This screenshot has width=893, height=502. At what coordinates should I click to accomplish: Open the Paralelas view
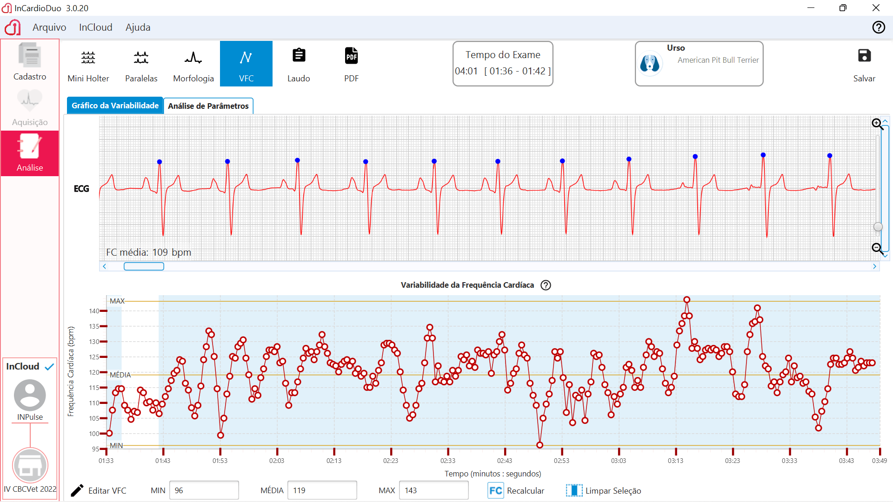tap(141, 64)
